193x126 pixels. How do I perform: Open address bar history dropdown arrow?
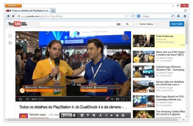130,16
